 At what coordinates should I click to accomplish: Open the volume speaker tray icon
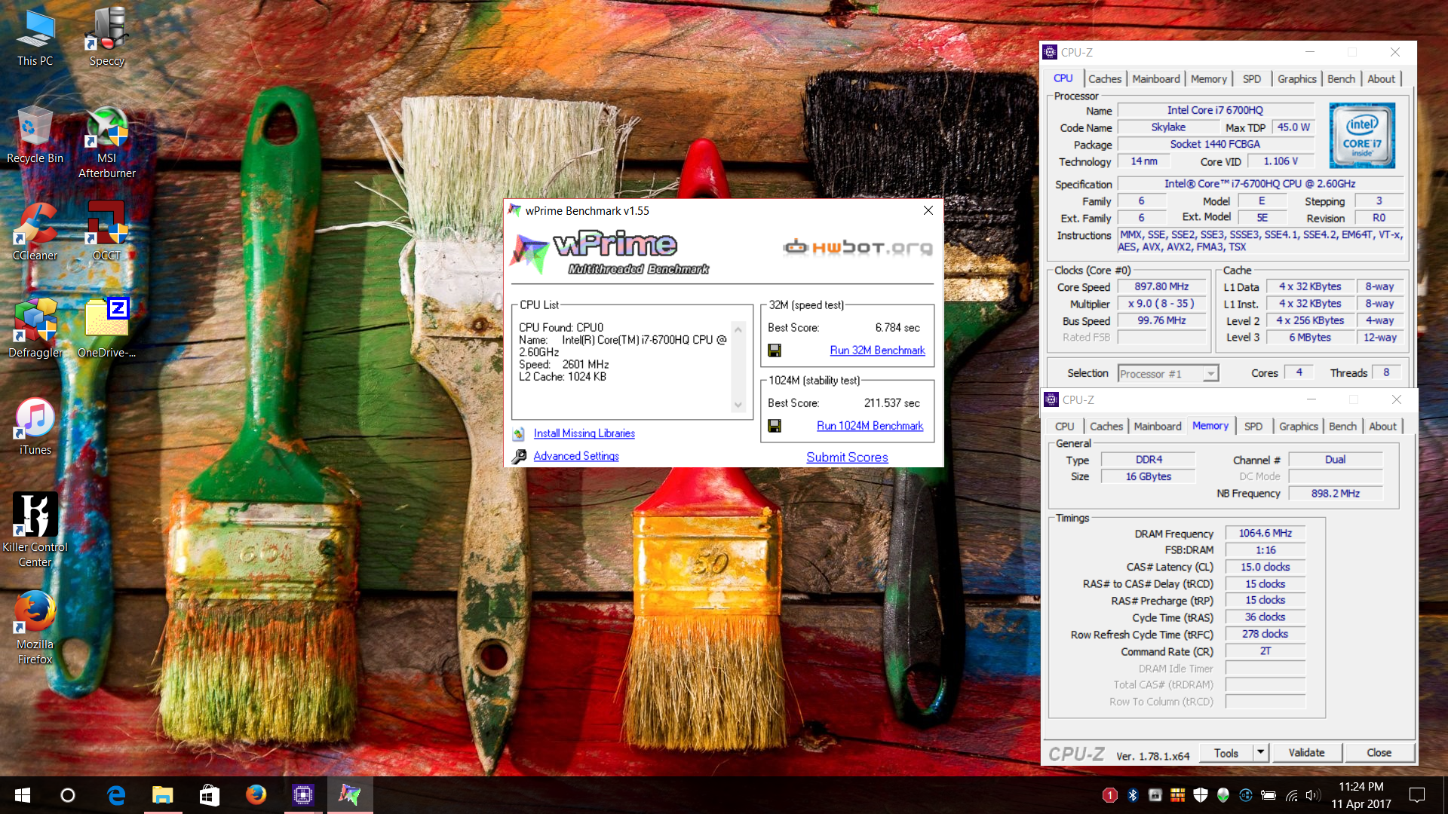[x=1314, y=795]
